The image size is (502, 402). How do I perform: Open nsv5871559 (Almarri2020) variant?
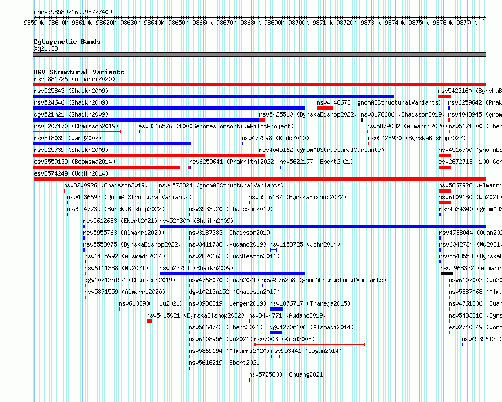click(125, 292)
